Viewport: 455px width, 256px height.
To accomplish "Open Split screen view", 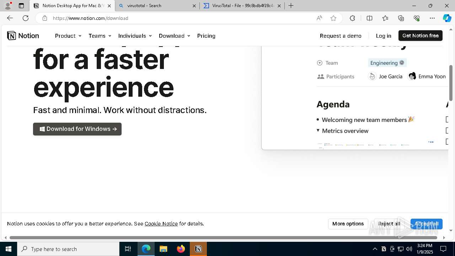I will (369, 18).
